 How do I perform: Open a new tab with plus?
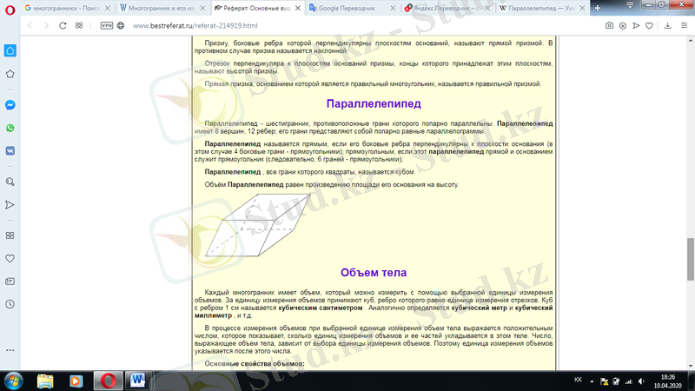(598, 8)
